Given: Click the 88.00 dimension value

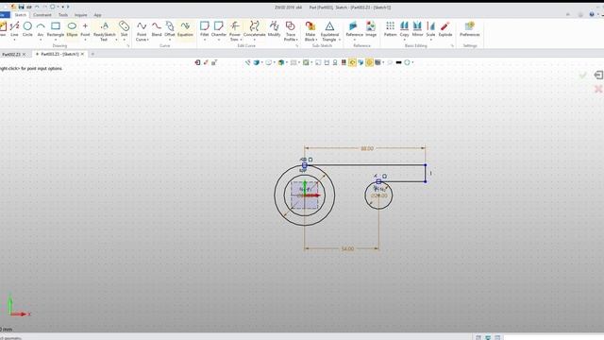Looking at the screenshot, I should coord(367,148).
